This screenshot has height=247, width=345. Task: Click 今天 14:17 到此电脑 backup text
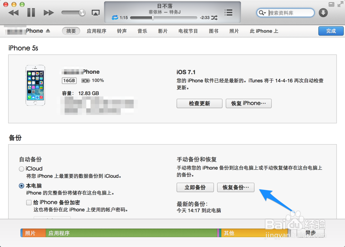pyautogui.click(x=199, y=210)
